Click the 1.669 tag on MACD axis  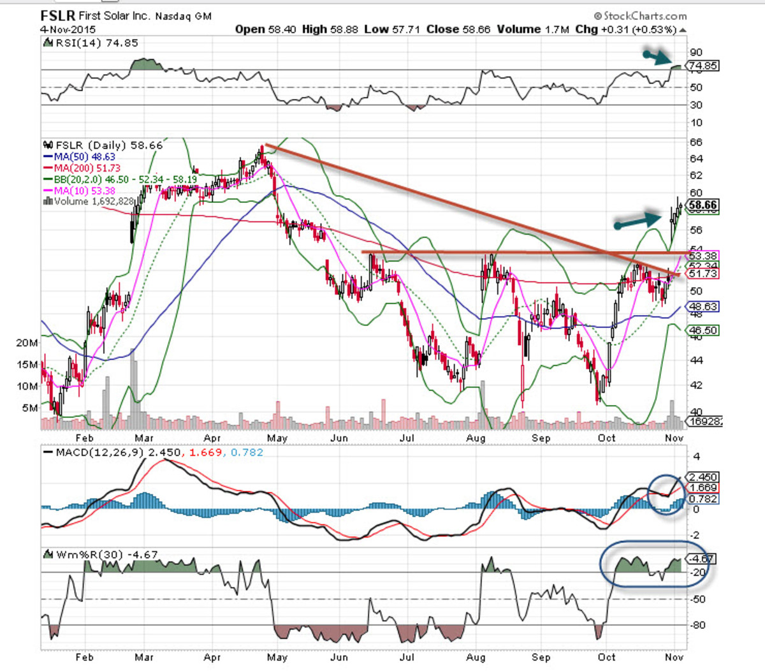[703, 488]
